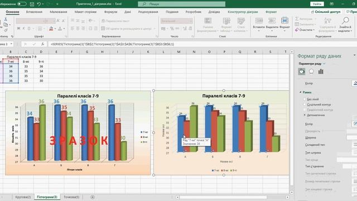Open the Name Box dropdown arrow
The width and height of the screenshot is (357, 201).
coord(11,44)
